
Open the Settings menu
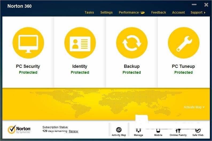107,13
